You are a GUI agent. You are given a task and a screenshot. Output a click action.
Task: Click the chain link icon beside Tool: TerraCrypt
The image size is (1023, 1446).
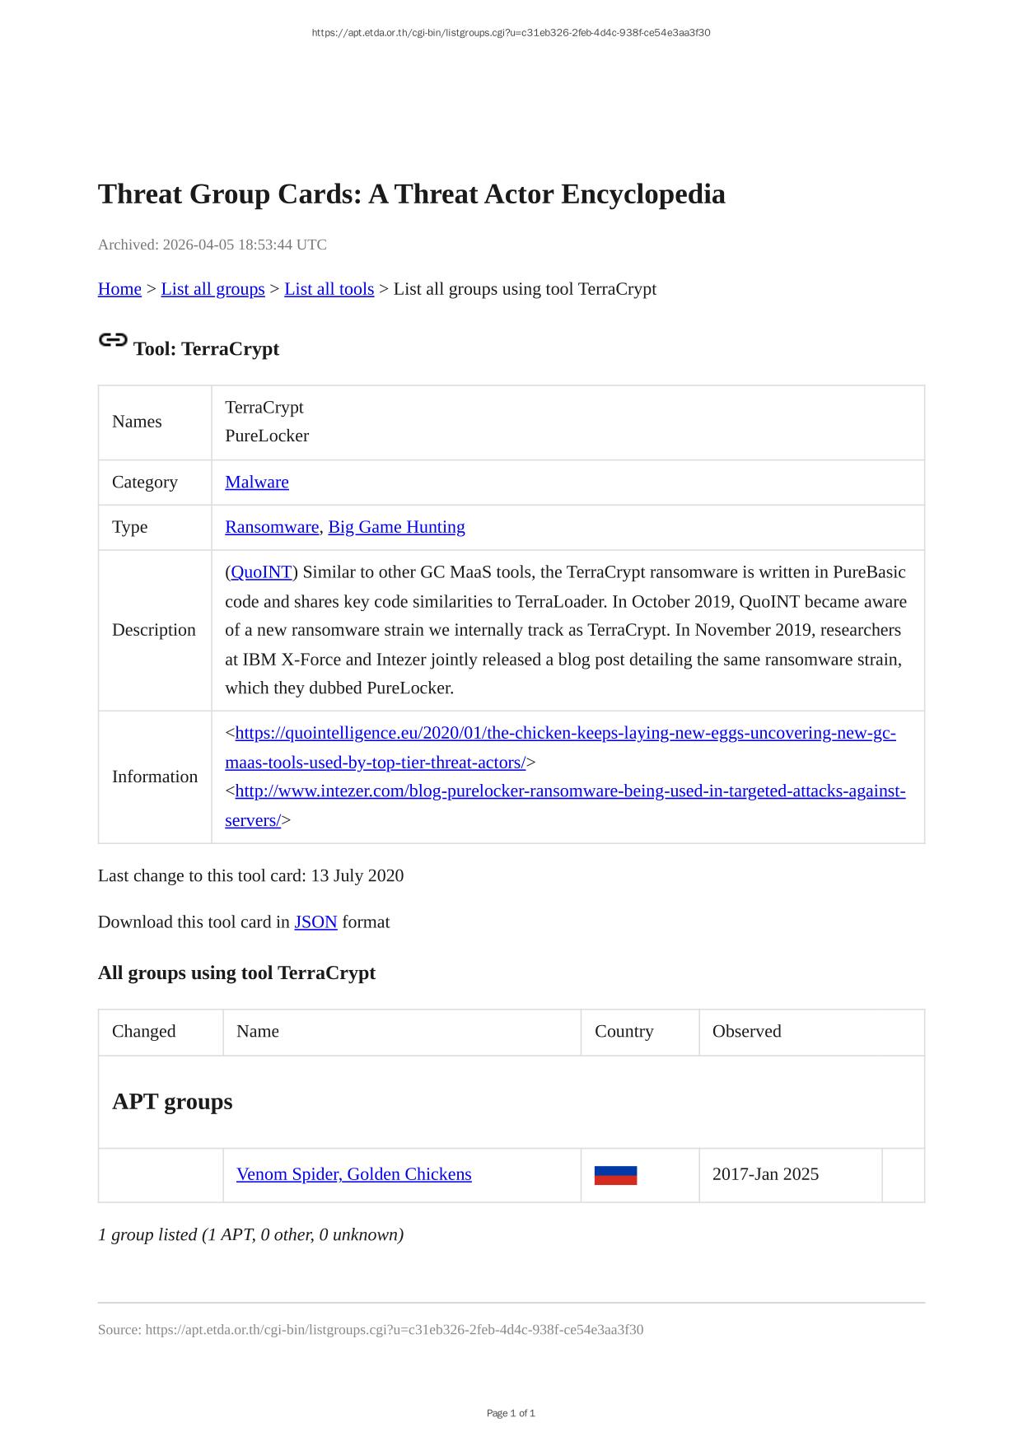pos(113,340)
